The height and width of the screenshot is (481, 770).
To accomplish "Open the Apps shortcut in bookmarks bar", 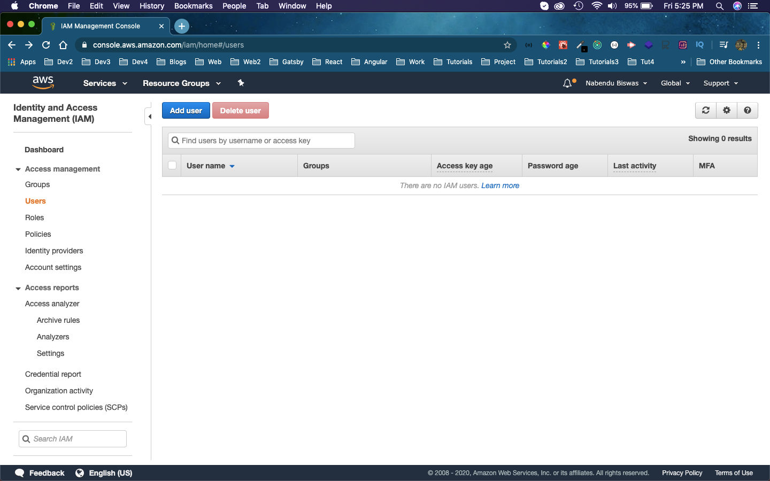I will 22,62.
